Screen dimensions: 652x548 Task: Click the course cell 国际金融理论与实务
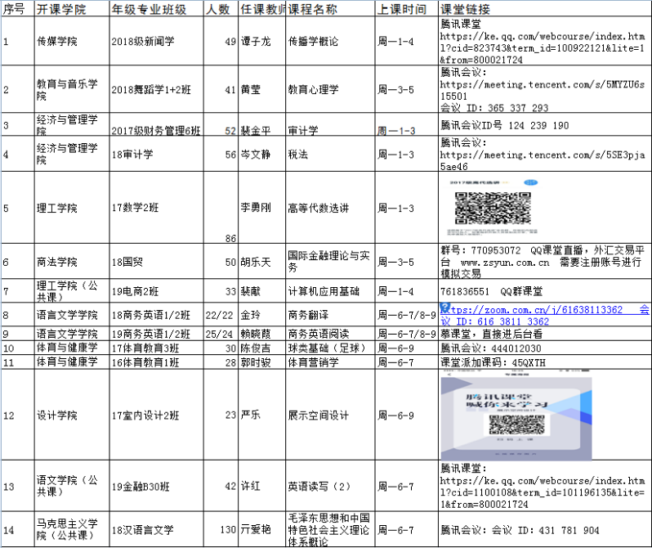point(328,262)
